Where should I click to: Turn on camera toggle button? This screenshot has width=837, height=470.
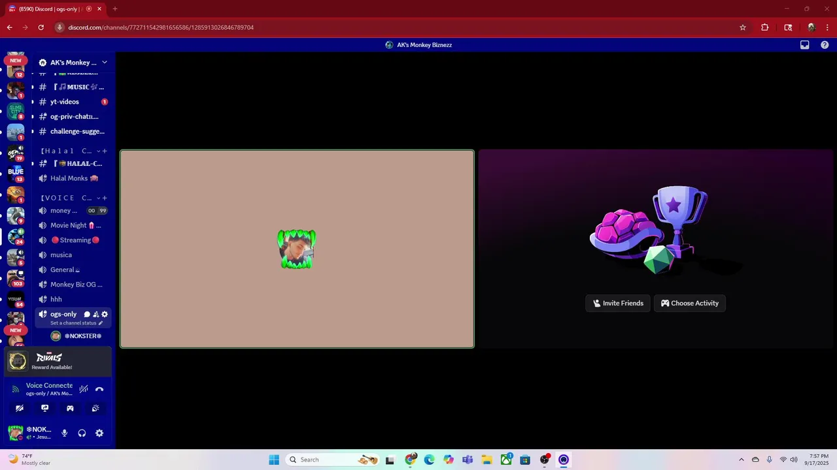point(20,408)
